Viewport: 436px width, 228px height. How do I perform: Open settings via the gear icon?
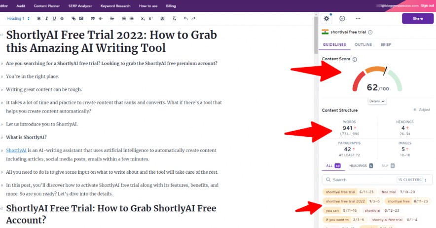(327, 18)
